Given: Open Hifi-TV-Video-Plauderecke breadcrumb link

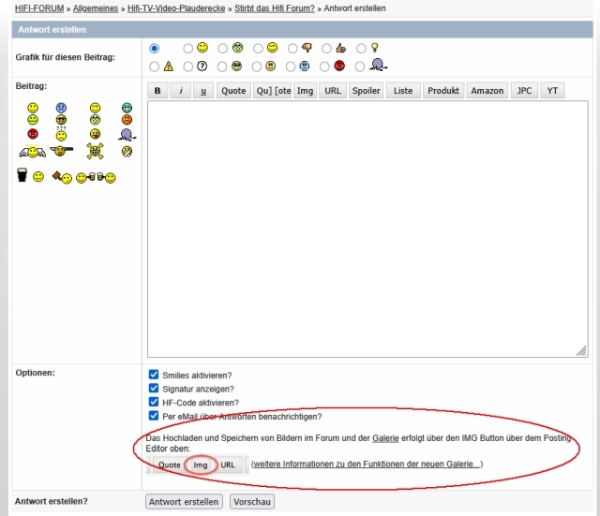Looking at the screenshot, I should [176, 8].
